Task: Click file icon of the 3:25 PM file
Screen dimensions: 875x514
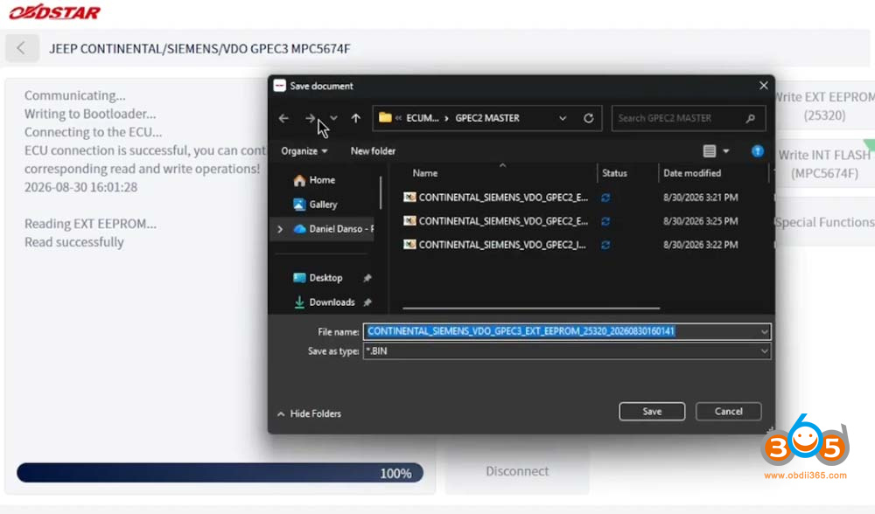Action: (409, 221)
